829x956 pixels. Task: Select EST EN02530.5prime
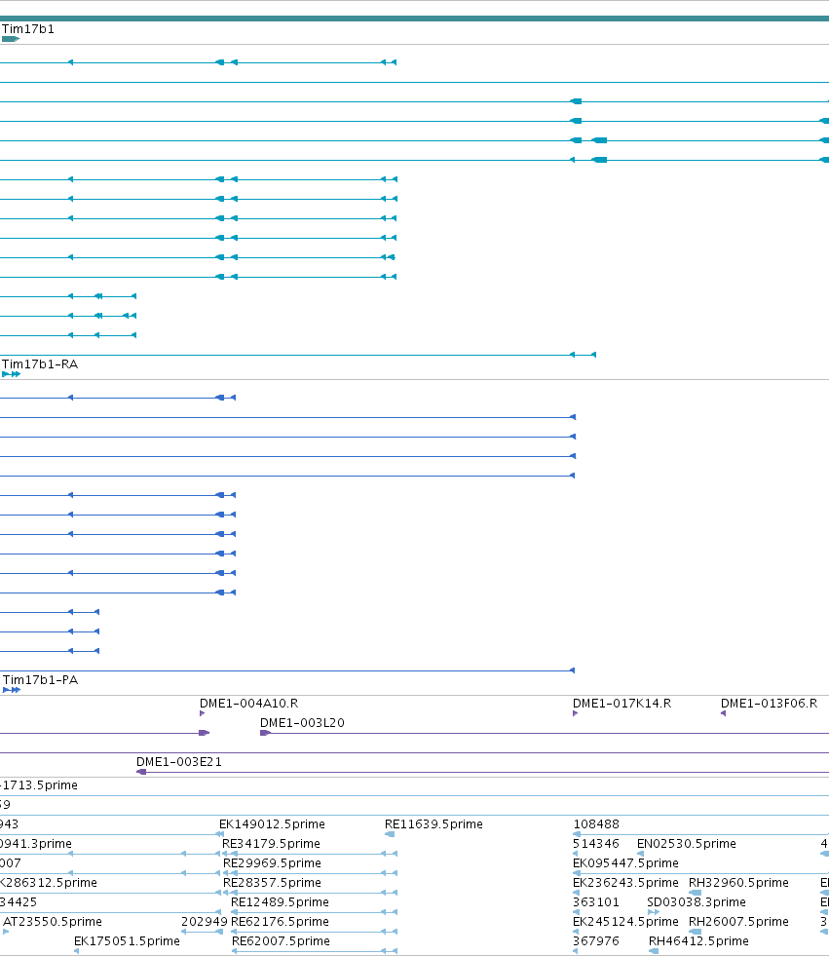(687, 844)
